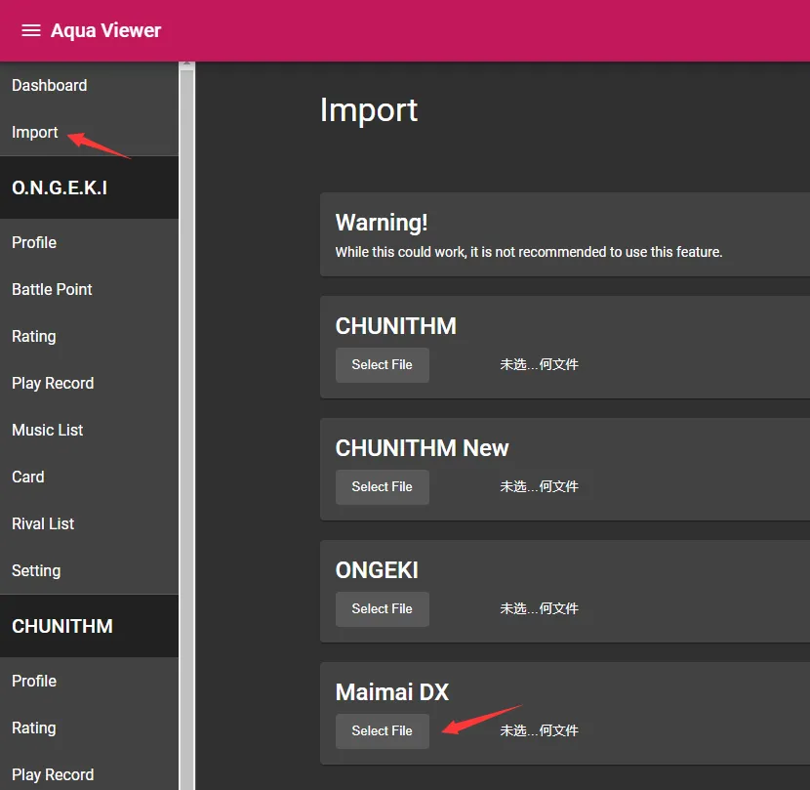Click the sidebar scrollbar up arrow
The width and height of the screenshot is (810, 790).
(187, 64)
